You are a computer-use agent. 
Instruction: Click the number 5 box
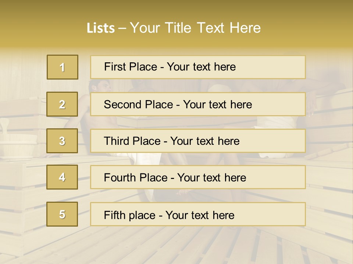62,214
